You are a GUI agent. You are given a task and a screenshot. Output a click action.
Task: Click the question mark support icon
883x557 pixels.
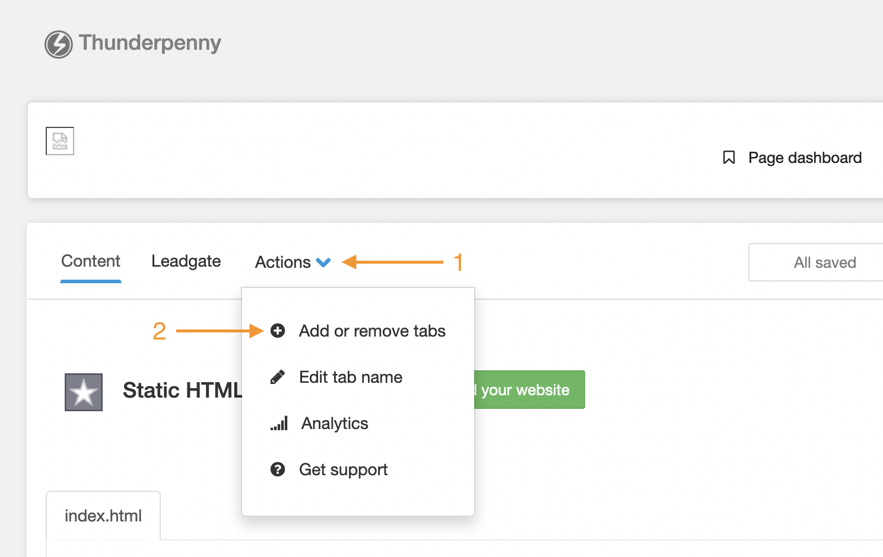(x=278, y=469)
